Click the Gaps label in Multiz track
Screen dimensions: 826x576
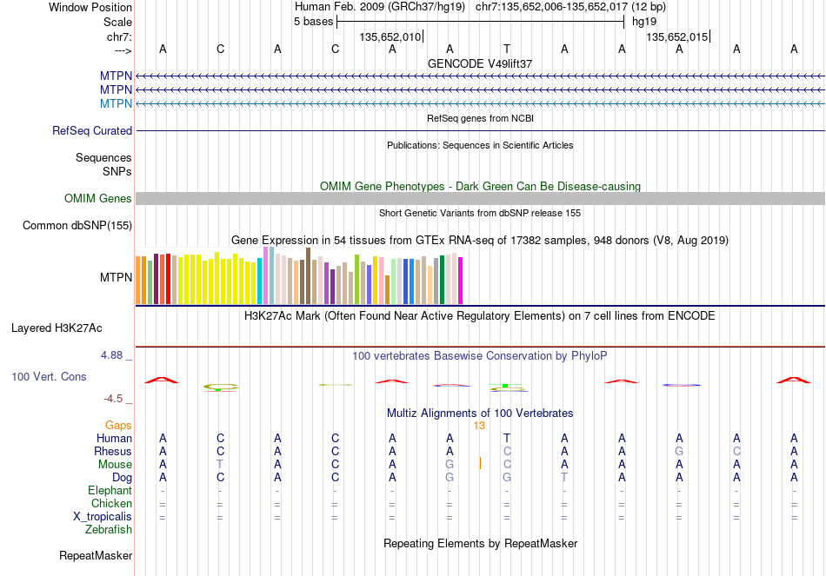[x=118, y=425]
